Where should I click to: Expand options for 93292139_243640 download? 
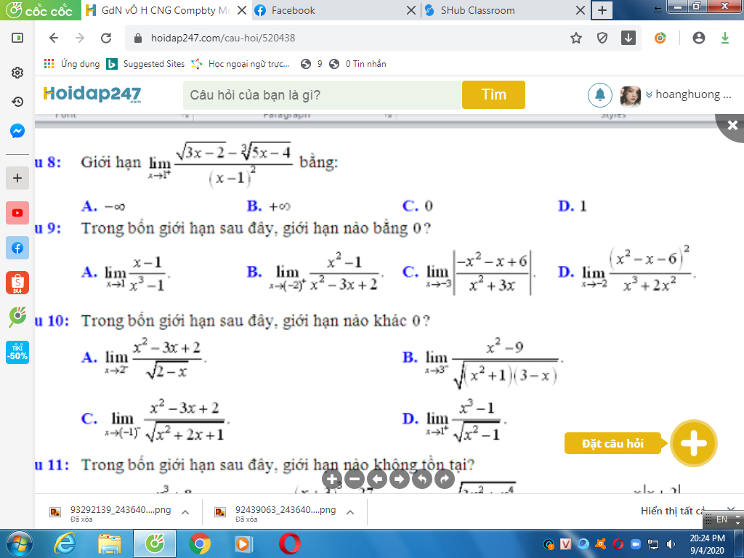pos(185,512)
